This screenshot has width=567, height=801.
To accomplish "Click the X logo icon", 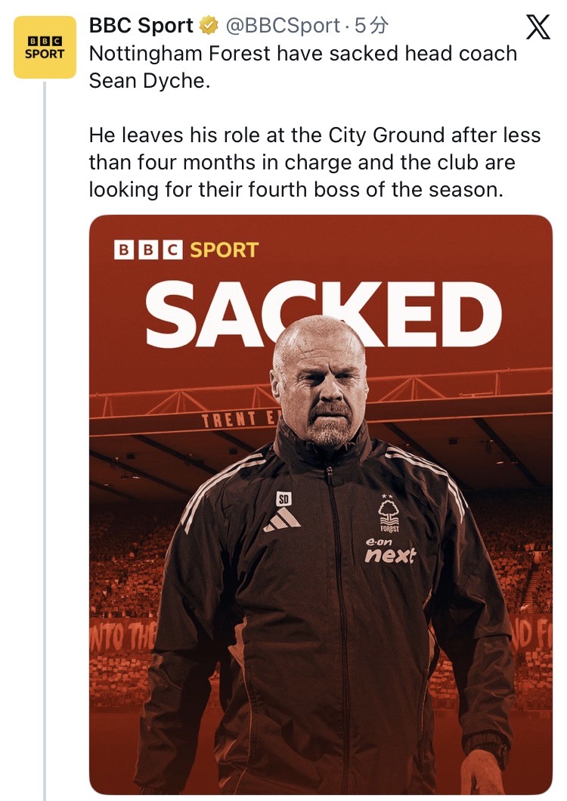I will [538, 28].
